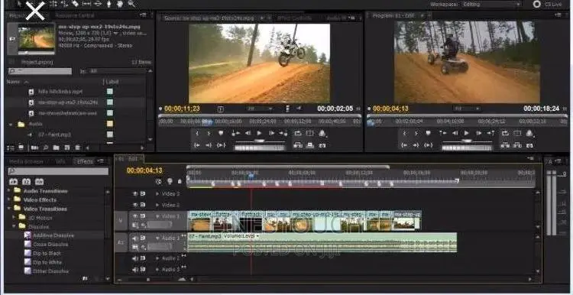Viewport: 573px width, 295px height.
Task: Add an unnumbered marker in the Source monitor
Action: [x=221, y=134]
